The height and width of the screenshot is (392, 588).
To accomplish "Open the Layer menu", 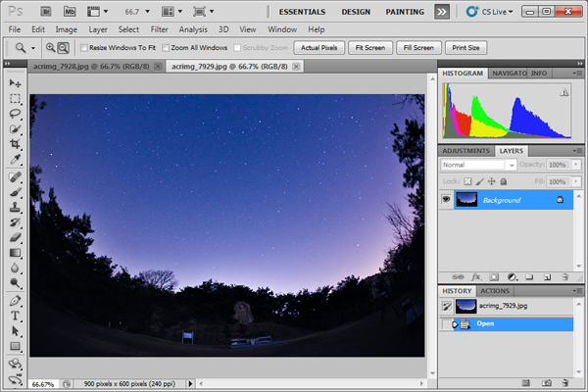I will (98, 29).
